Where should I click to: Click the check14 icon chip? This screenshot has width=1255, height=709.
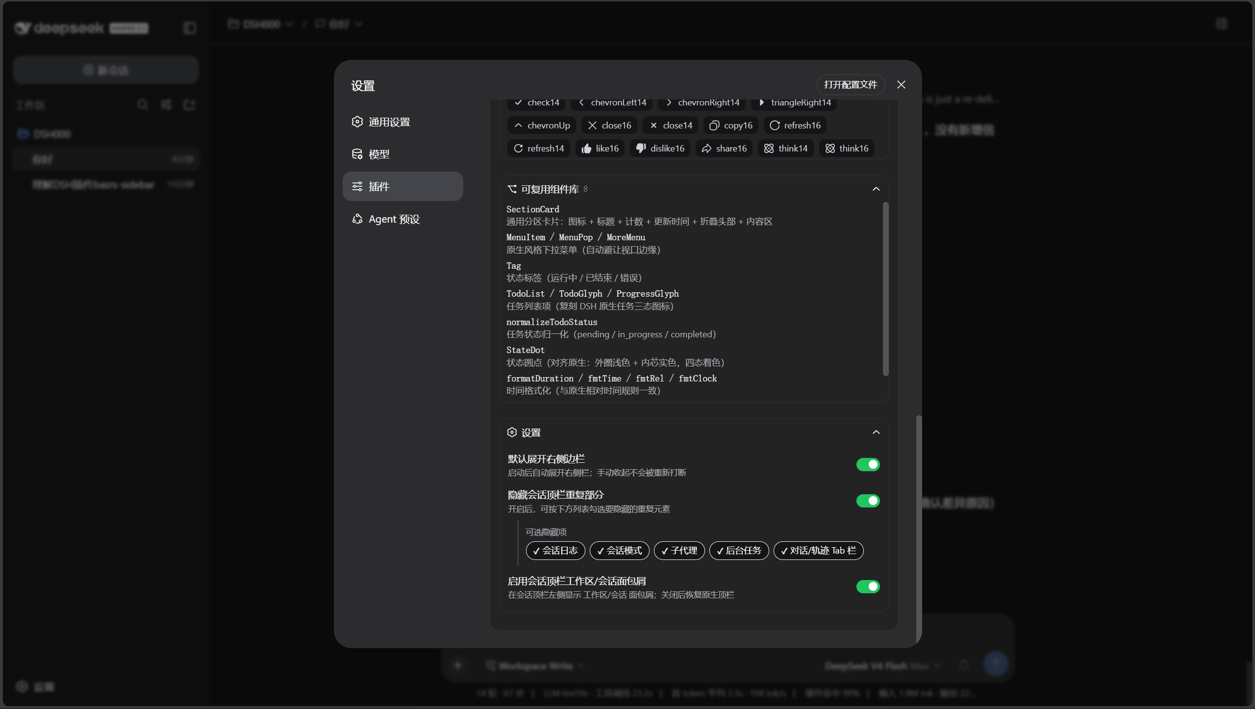point(536,102)
